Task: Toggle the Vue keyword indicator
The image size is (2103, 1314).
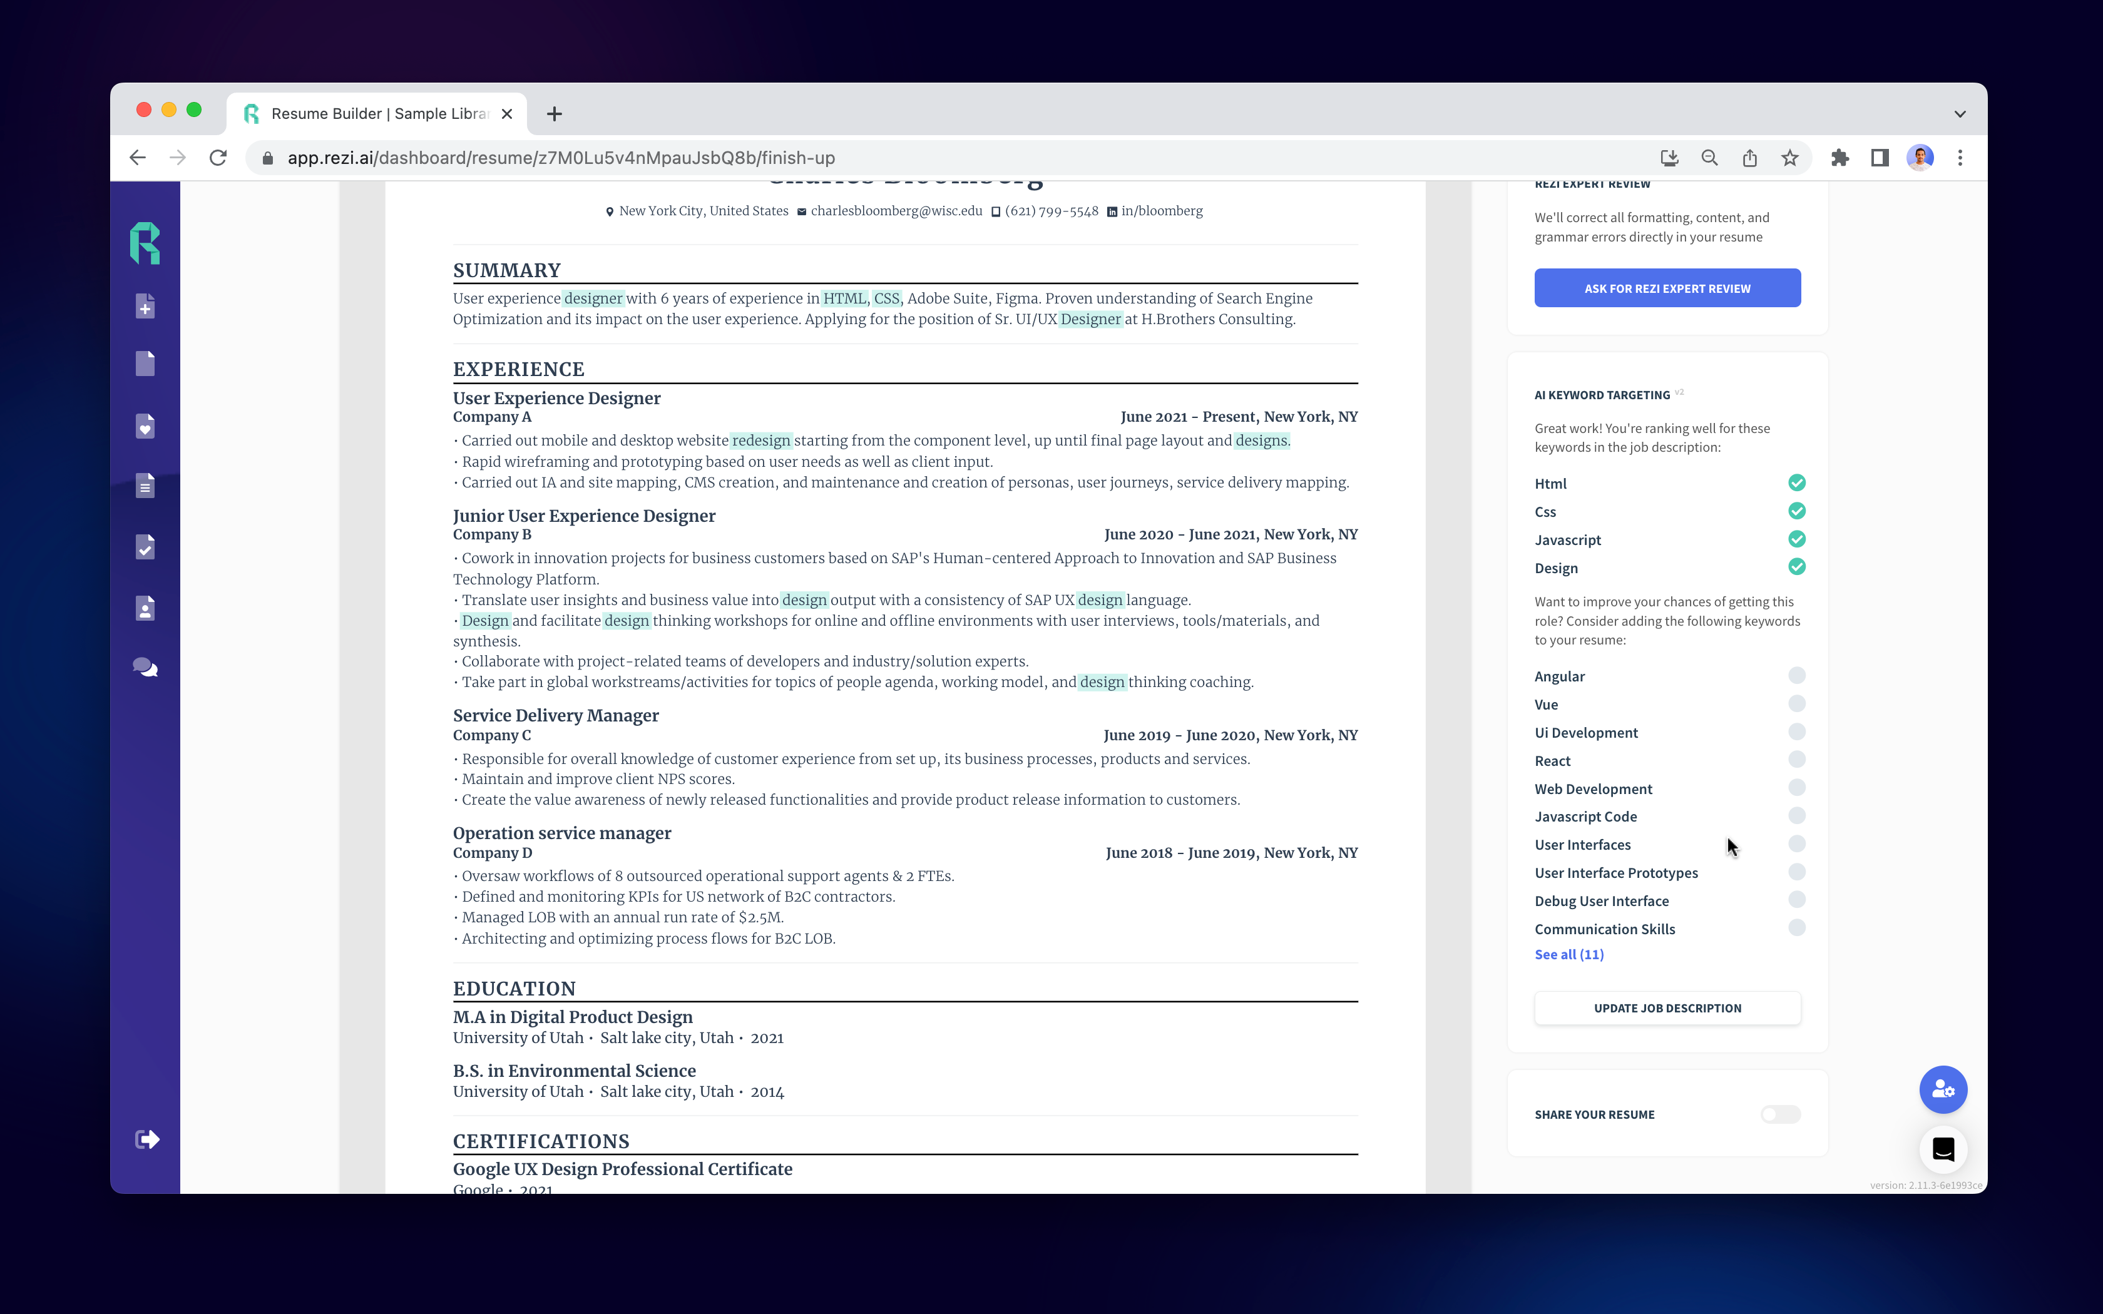Action: pos(1797,703)
